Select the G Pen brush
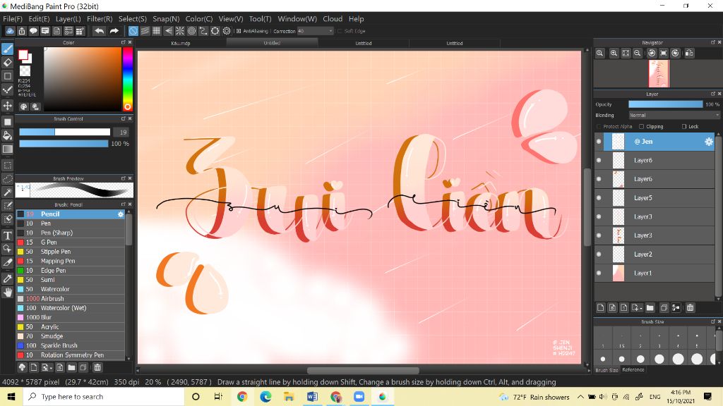 [70, 242]
